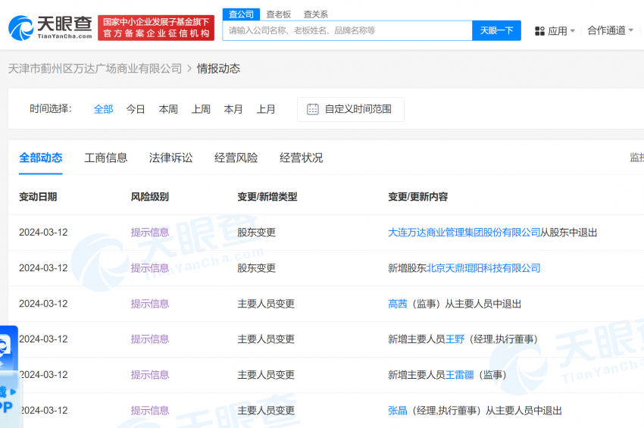Select the 上周 time filter
This screenshot has height=428, width=644.
(x=201, y=109)
